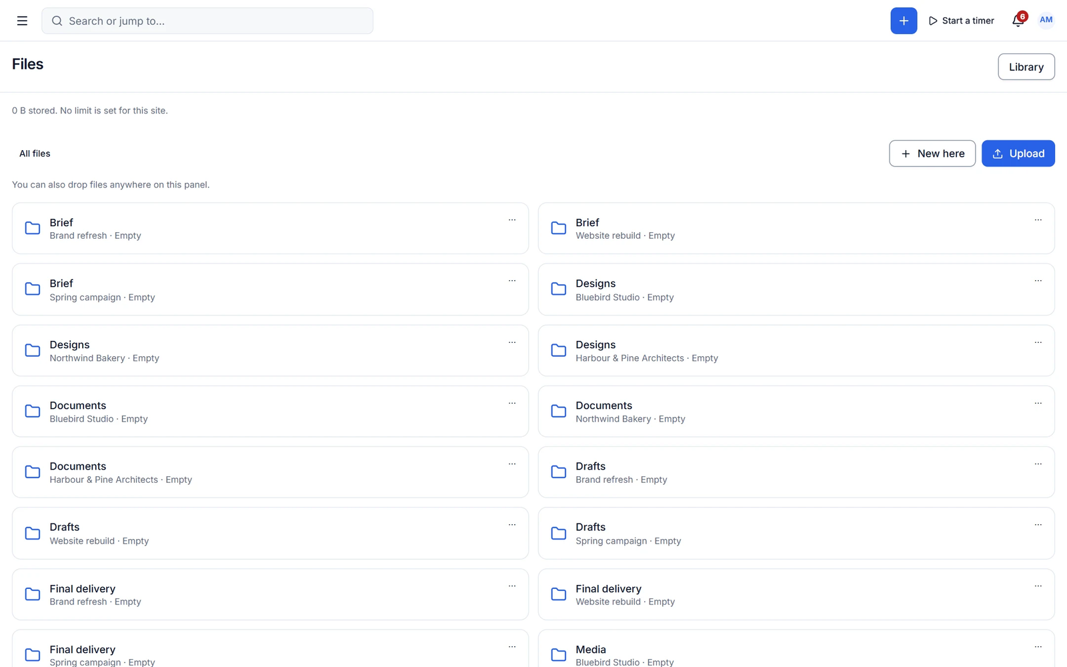Viewport: 1067px width, 667px height.
Task: Open Designs folder for Harbour & Pine Architects
Action: [796, 351]
